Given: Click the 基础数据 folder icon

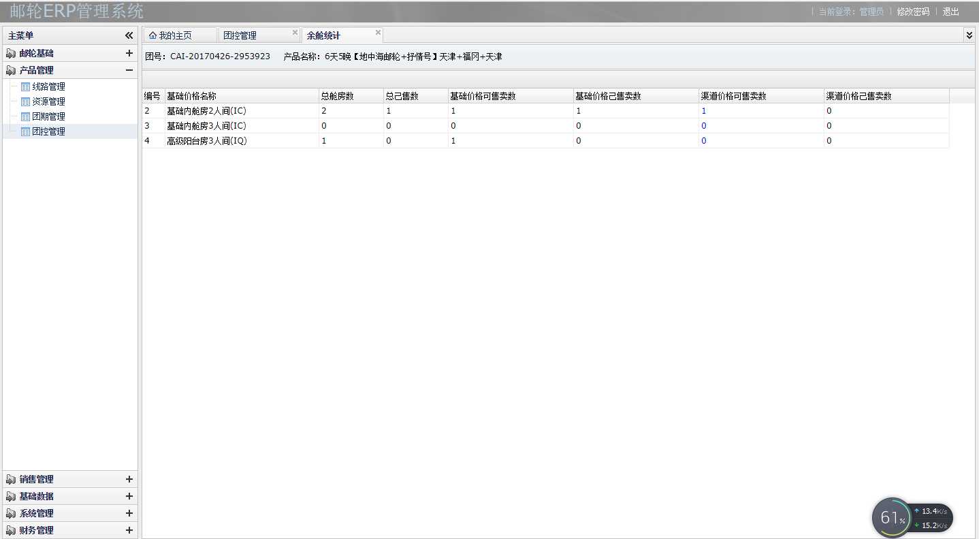Looking at the screenshot, I should point(11,496).
